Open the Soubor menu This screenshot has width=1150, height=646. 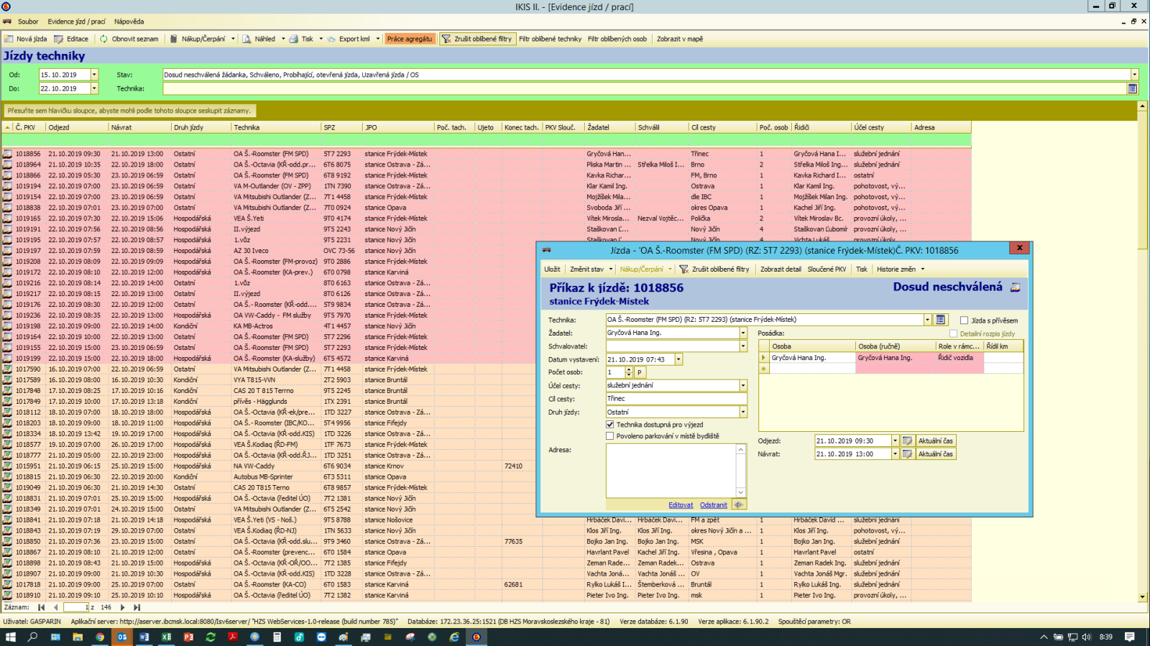point(28,22)
